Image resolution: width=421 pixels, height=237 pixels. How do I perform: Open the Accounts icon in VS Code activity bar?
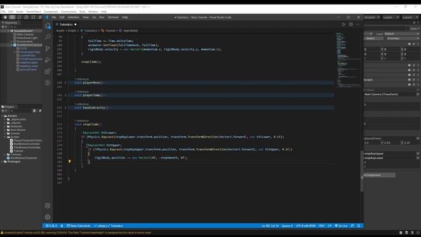pyautogui.click(x=47, y=205)
